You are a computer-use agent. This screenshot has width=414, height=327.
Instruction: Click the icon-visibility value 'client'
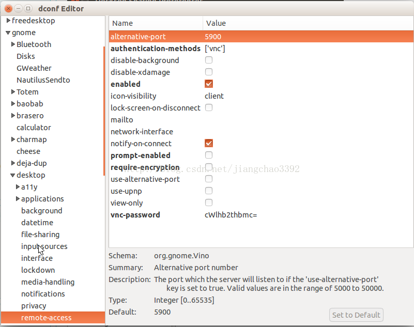214,96
